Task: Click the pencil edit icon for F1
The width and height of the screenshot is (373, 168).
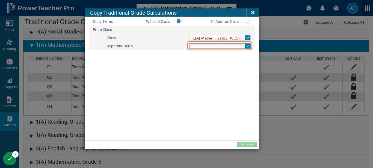Action: point(354,67)
